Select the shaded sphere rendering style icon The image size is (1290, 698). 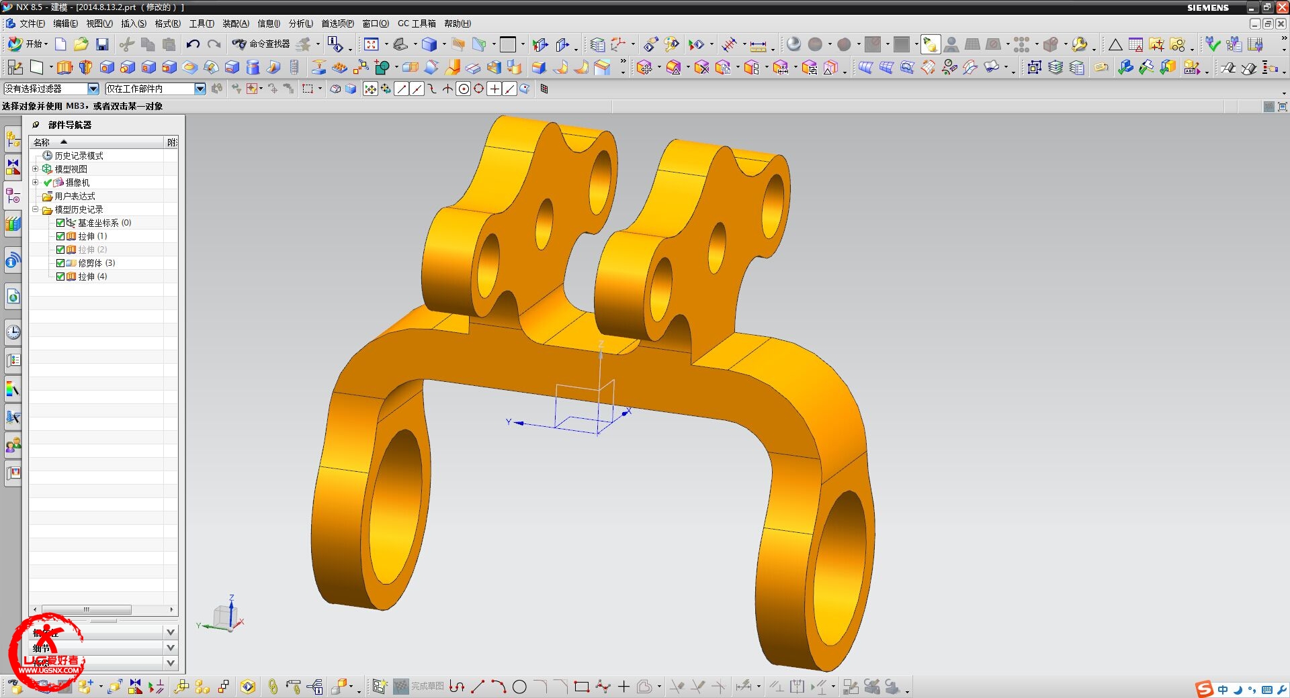coord(793,44)
